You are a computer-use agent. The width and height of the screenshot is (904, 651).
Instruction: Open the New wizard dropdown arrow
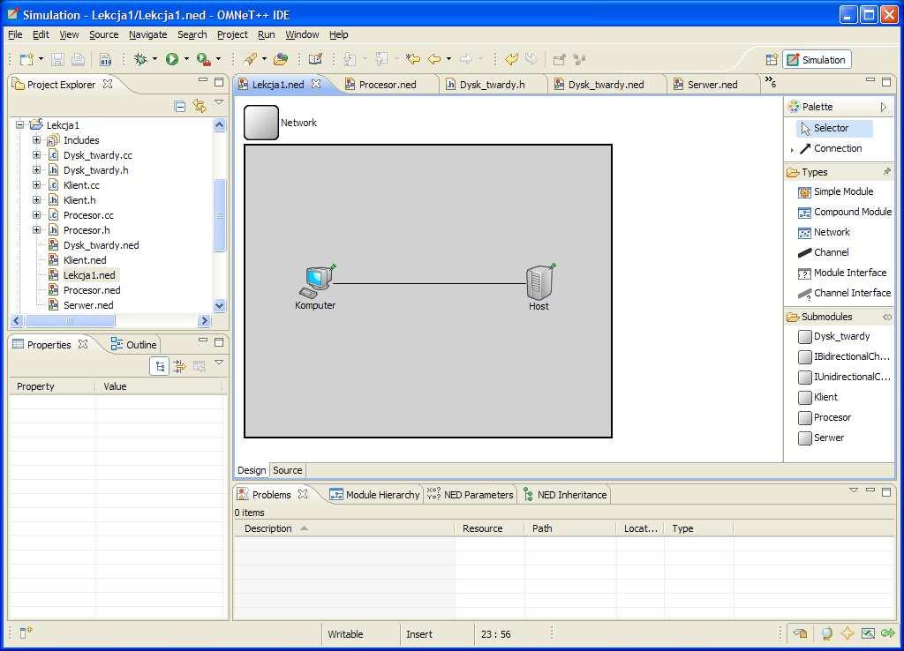pyautogui.click(x=41, y=59)
